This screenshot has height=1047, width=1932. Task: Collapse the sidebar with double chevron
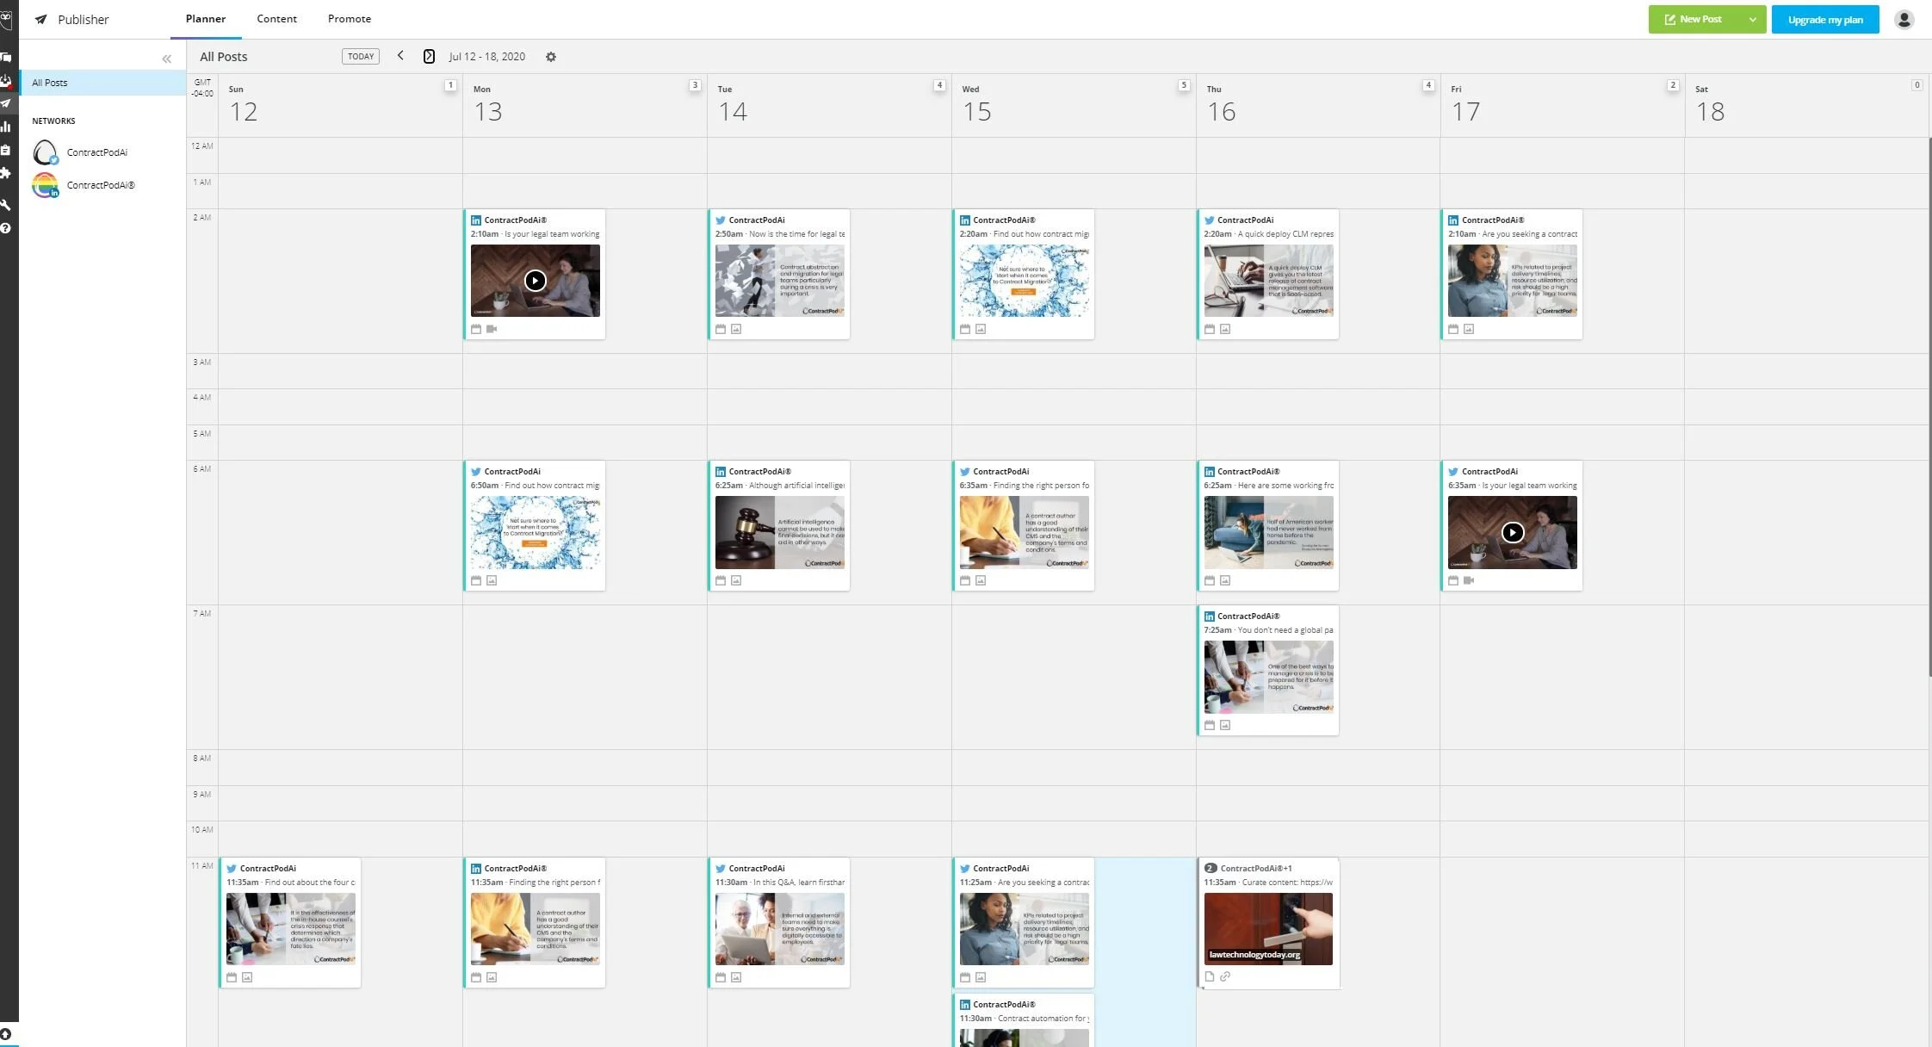point(166,59)
